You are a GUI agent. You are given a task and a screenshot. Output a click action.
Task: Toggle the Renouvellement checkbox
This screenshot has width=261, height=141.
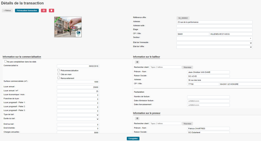click(x=59, y=78)
